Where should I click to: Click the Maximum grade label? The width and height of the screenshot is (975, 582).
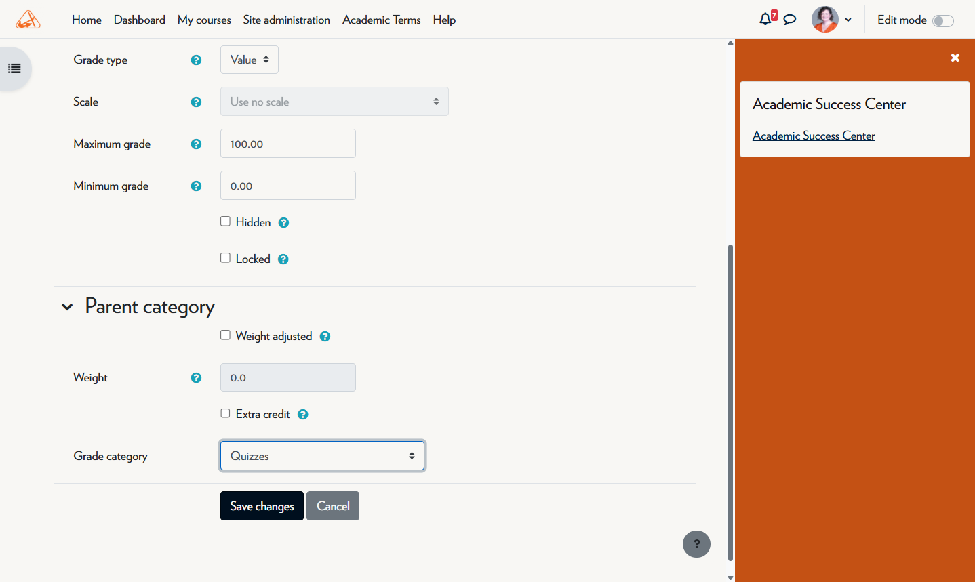pyautogui.click(x=112, y=144)
